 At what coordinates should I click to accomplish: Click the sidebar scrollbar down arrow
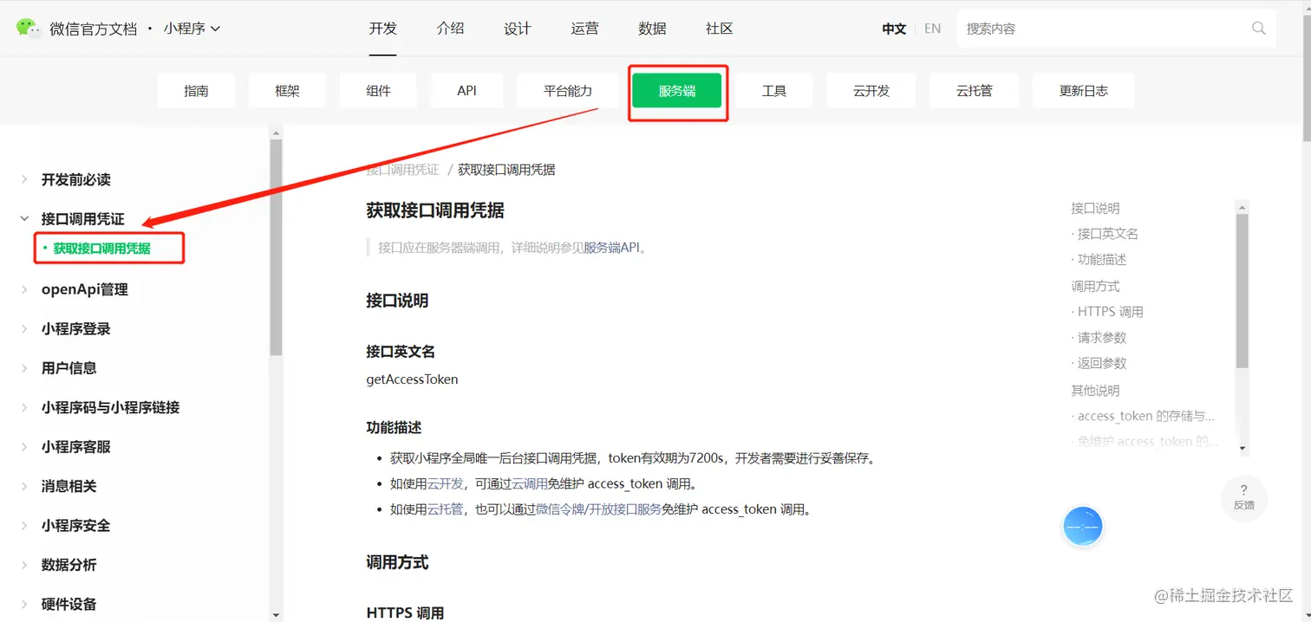pos(276,614)
